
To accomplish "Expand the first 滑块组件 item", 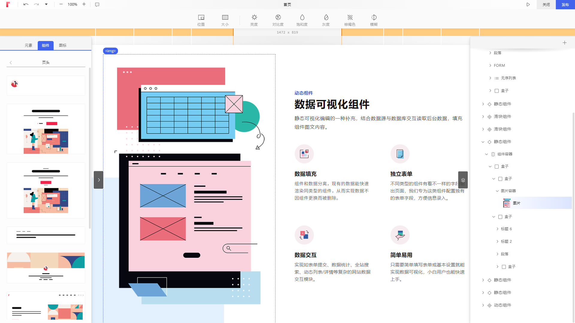I will click(x=483, y=116).
